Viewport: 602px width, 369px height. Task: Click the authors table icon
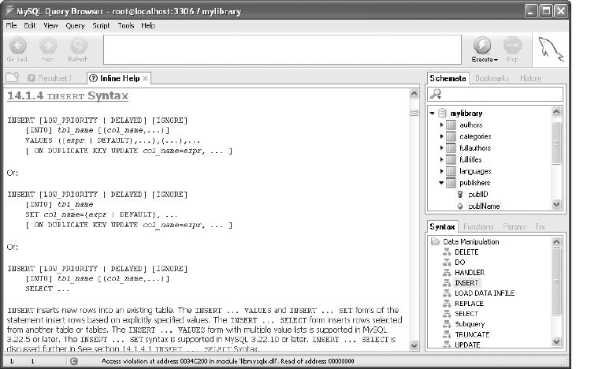pos(451,125)
